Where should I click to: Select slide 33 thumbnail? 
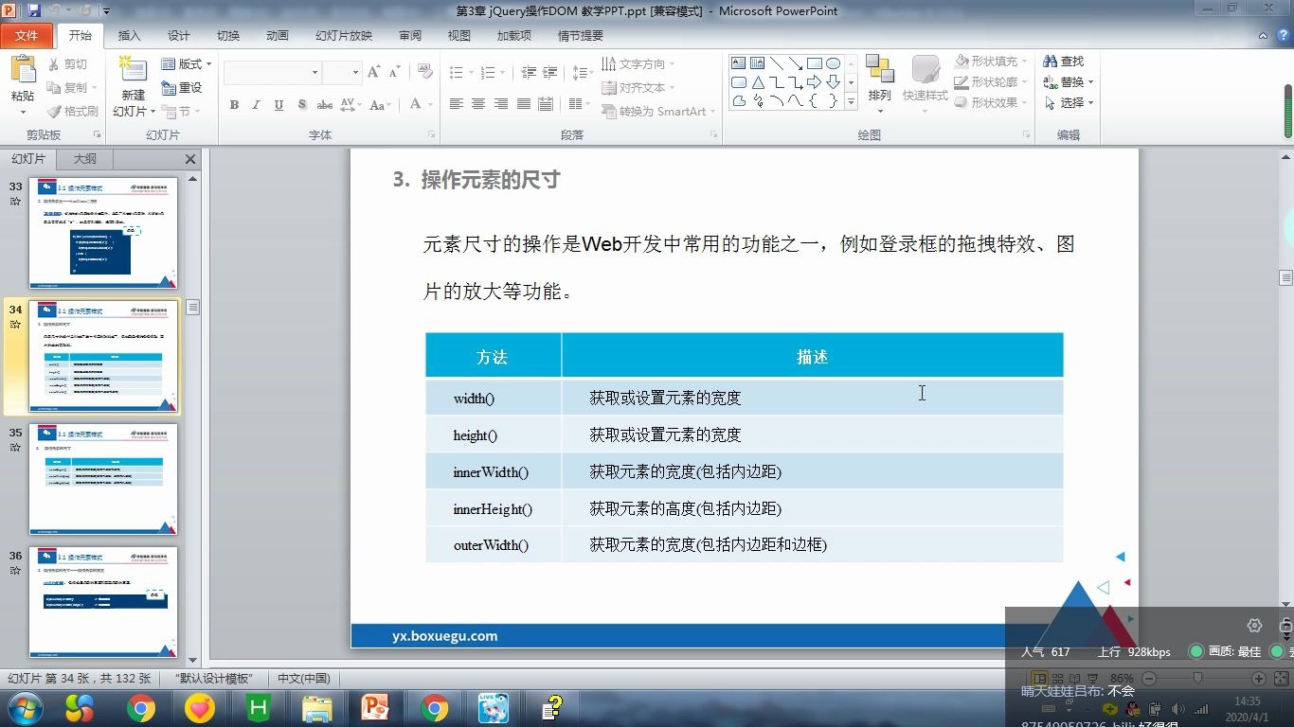[x=103, y=233]
